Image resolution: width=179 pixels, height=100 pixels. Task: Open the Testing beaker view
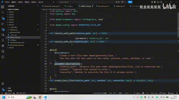(3, 40)
